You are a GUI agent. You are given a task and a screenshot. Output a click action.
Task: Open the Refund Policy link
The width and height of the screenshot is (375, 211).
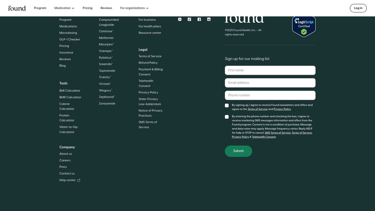[x=148, y=63]
